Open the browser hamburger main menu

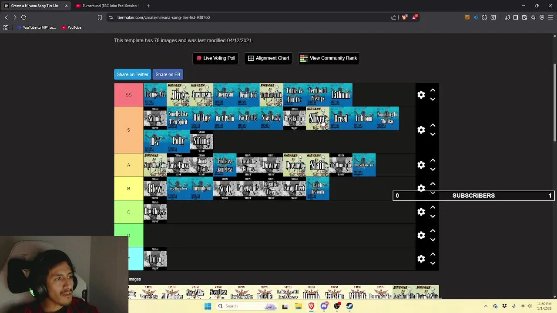click(550, 17)
